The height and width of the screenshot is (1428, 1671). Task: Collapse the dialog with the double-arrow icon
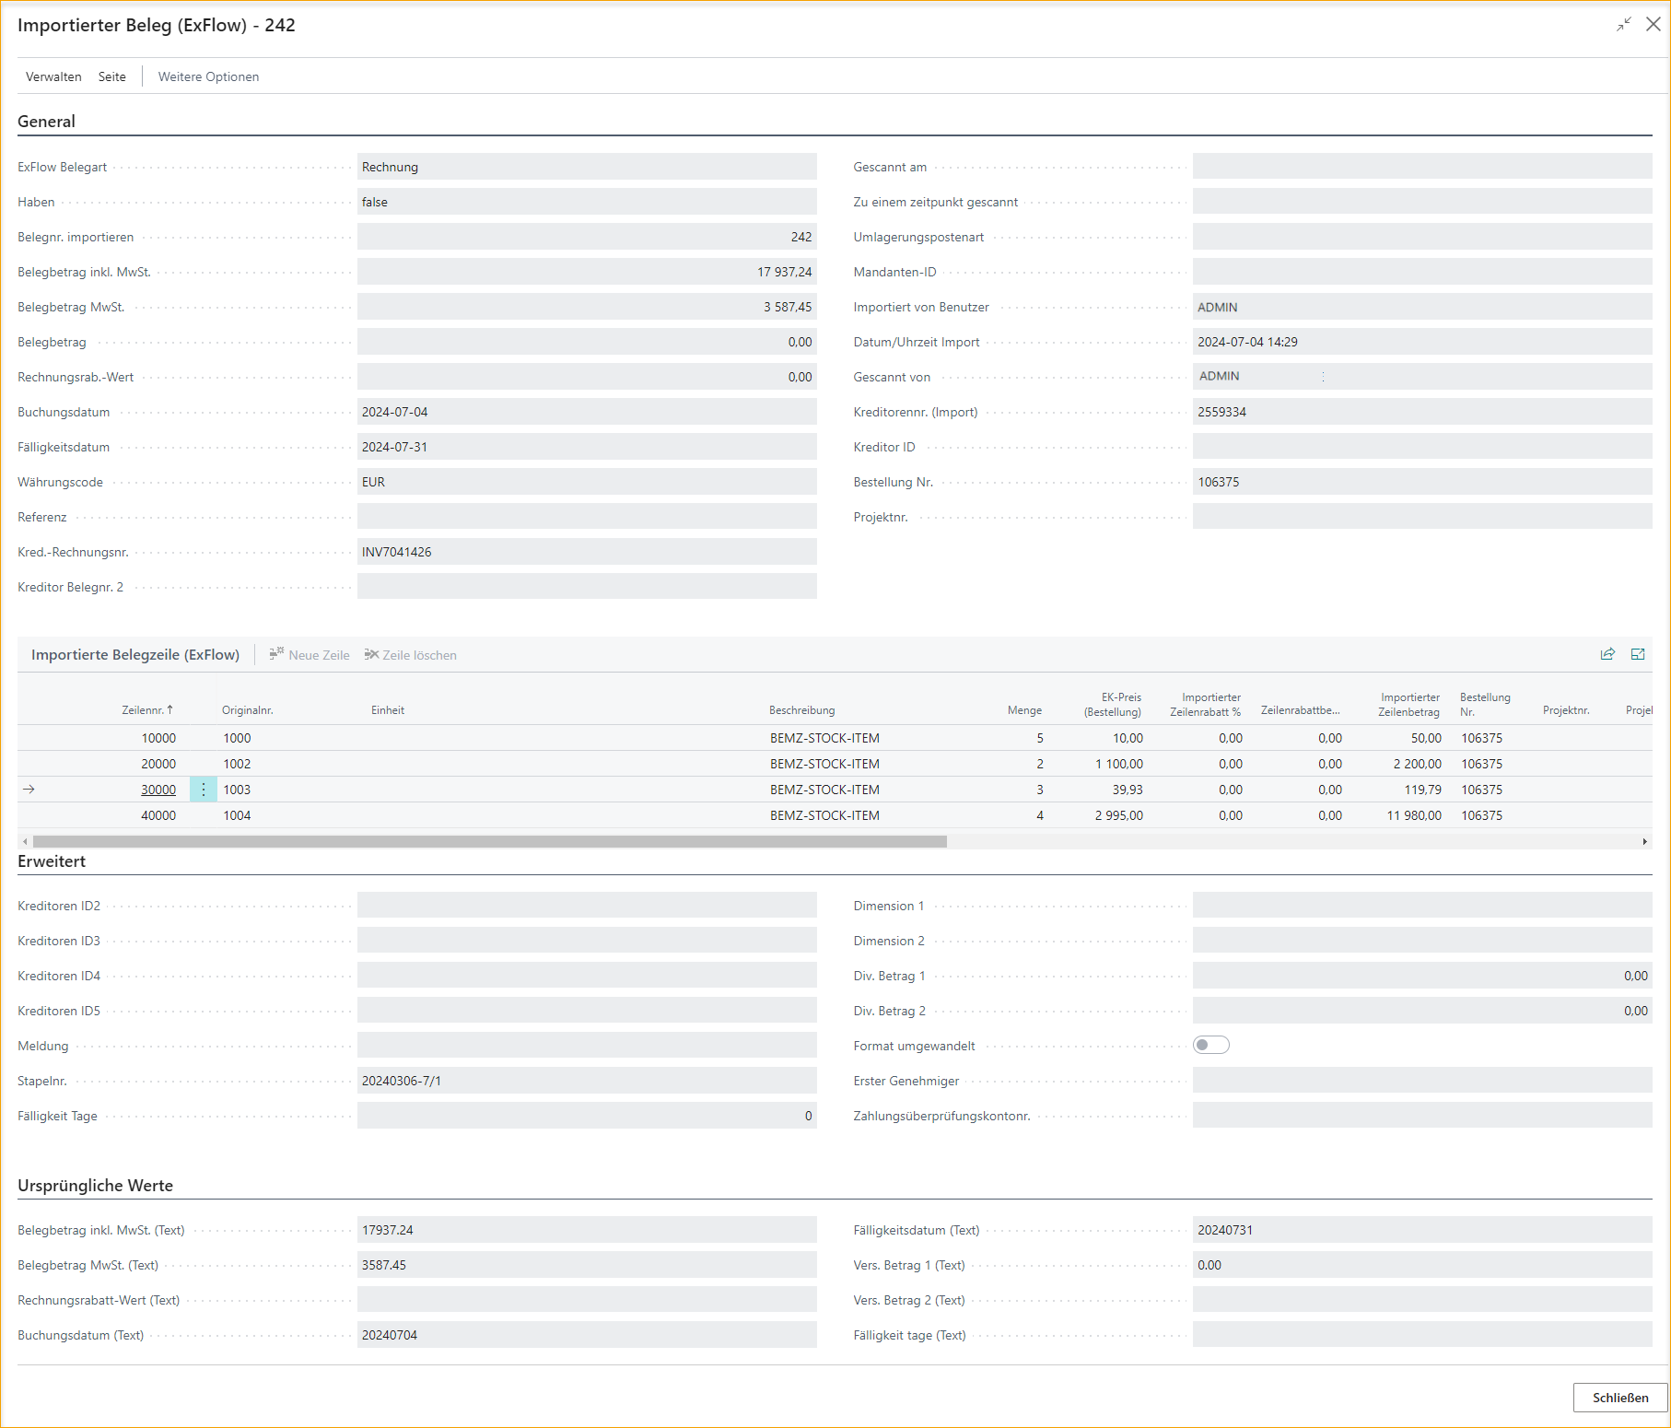tap(1623, 25)
